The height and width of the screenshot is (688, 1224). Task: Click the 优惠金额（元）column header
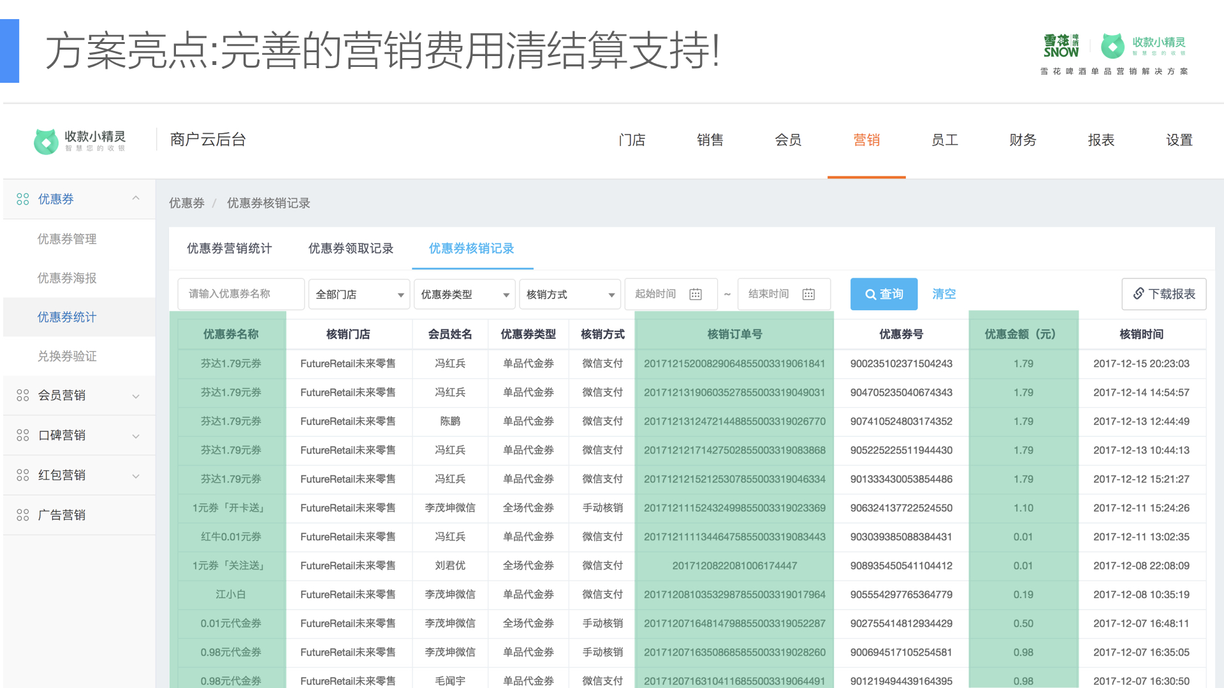1023,334
